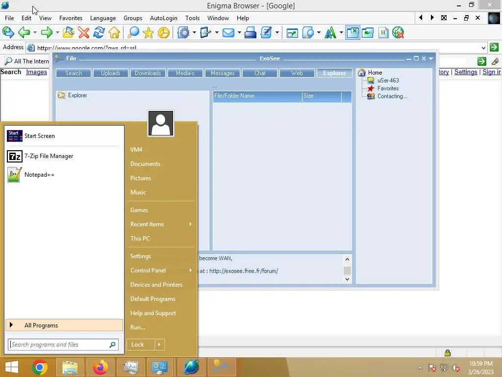Open Devices and Printers from Start menu
The image size is (502, 377).
point(156,284)
